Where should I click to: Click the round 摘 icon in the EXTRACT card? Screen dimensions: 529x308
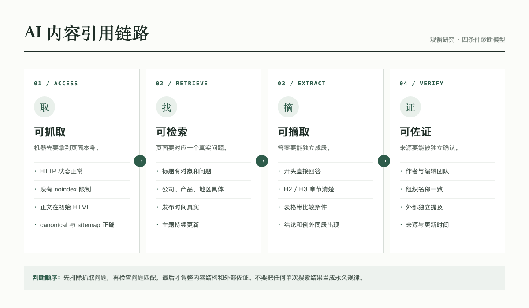[x=288, y=107]
